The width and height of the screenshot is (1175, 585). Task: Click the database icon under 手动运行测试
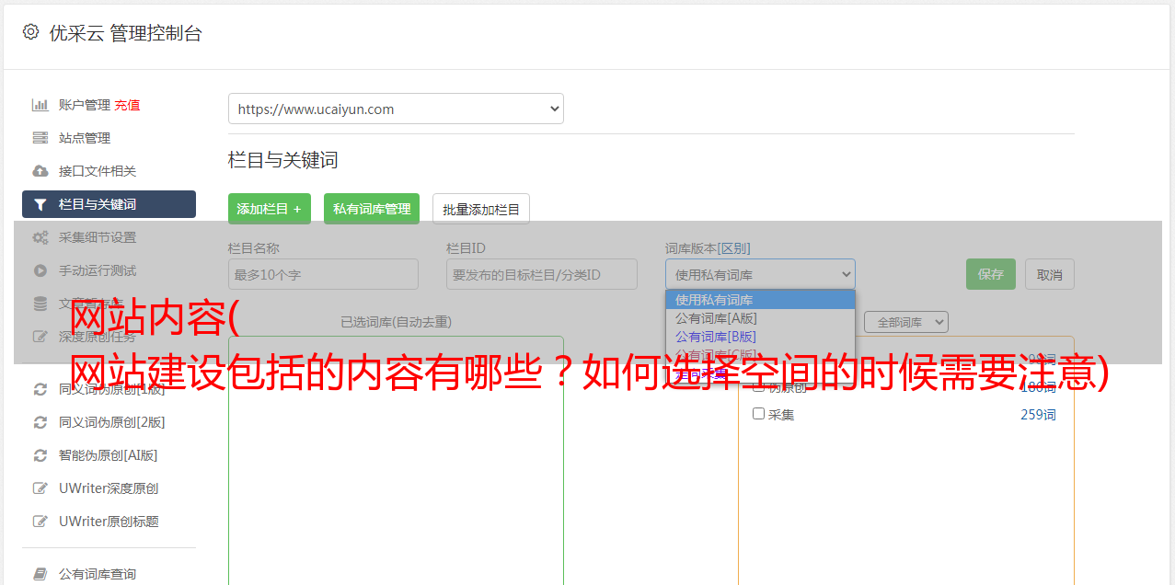coord(40,304)
